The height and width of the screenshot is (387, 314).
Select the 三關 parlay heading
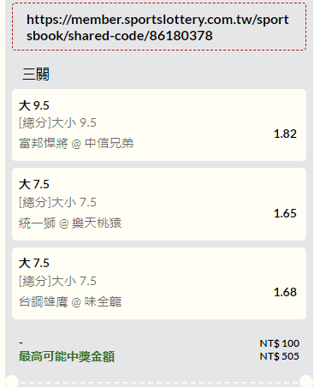pyautogui.click(x=36, y=74)
